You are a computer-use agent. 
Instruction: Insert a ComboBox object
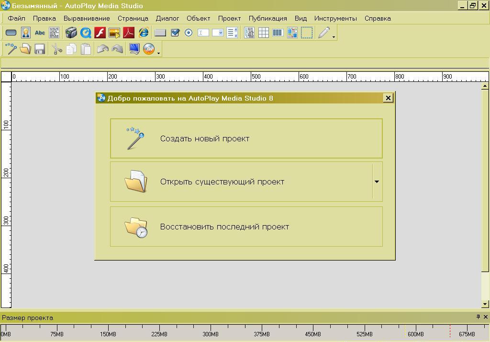[x=218, y=33]
